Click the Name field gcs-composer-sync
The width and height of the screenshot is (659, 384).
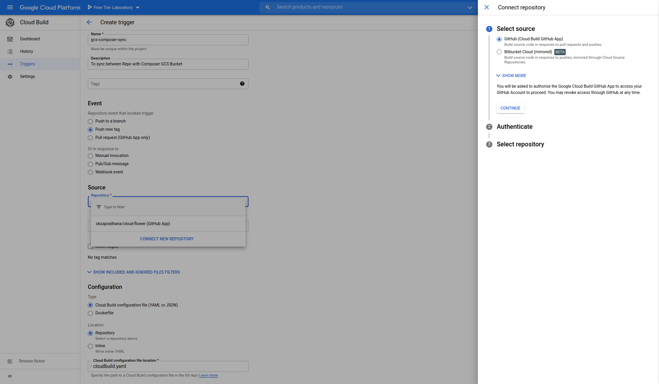pos(168,40)
